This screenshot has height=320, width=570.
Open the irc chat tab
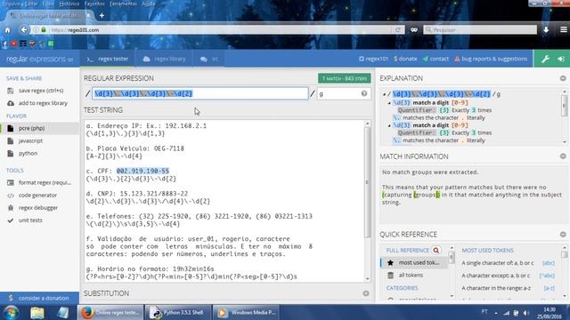click(x=209, y=59)
